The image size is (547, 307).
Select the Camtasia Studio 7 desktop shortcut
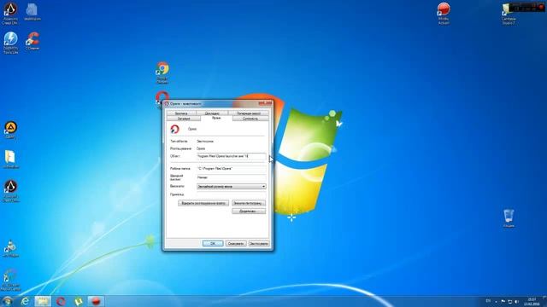coord(509,14)
